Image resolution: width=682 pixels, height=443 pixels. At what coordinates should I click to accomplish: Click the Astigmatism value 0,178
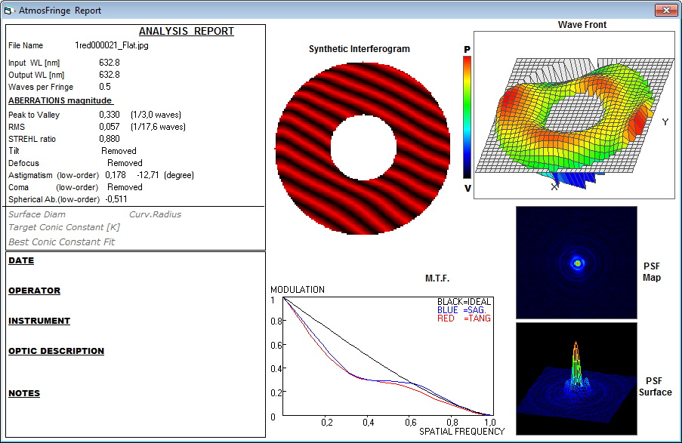click(116, 175)
